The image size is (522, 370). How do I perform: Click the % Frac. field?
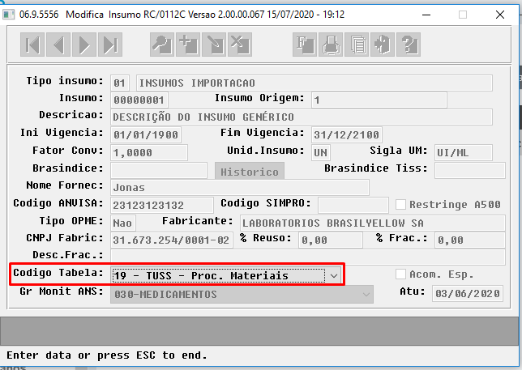tap(470, 240)
